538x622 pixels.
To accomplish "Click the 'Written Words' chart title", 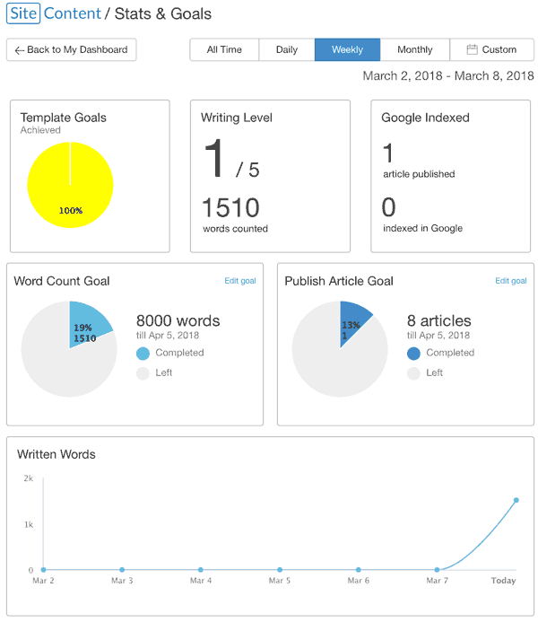I will 56,454.
